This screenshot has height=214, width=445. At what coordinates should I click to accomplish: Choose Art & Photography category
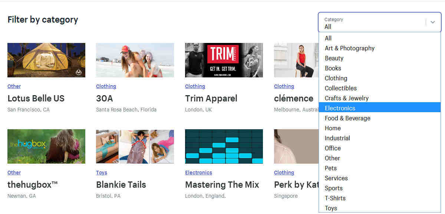tap(380, 48)
